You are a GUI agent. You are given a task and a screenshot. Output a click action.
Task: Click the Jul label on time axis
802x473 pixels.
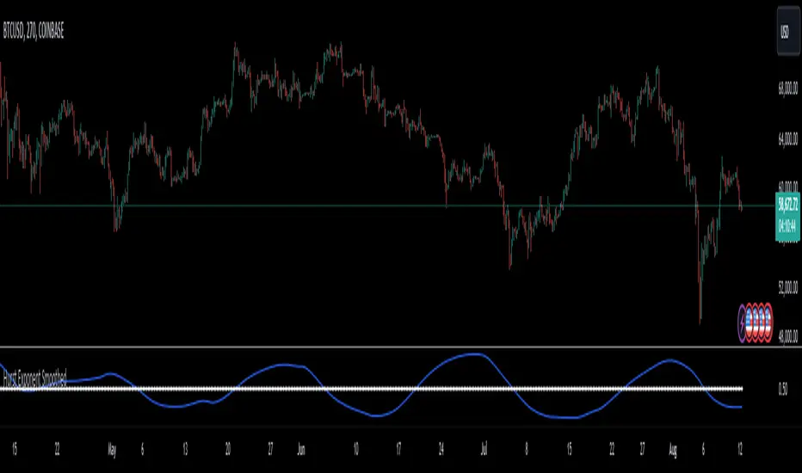click(x=484, y=450)
